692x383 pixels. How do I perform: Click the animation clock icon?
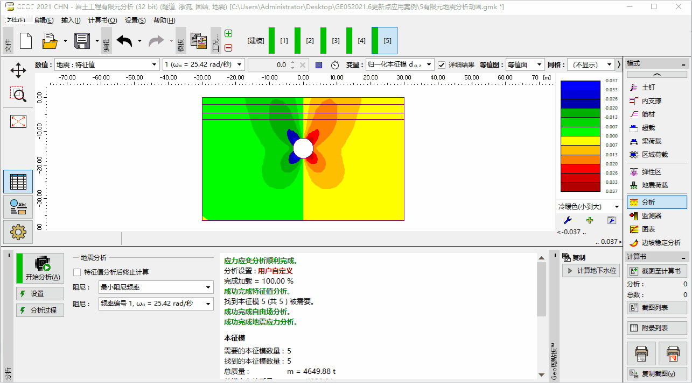coord(335,65)
